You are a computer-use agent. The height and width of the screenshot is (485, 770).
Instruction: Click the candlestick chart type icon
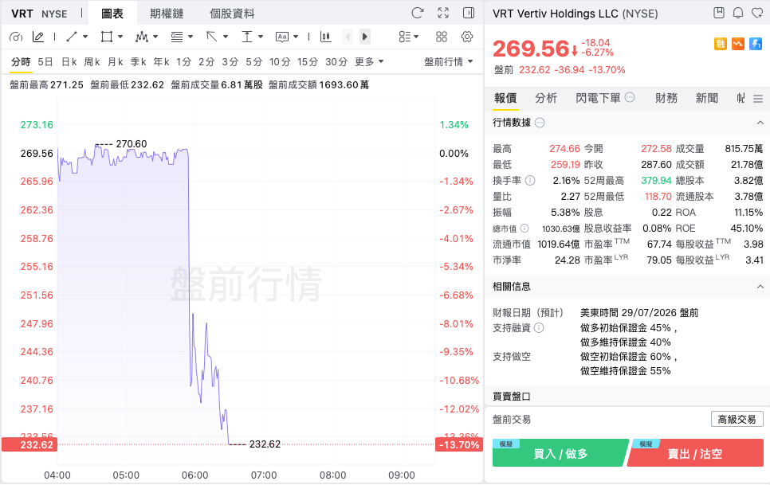[325, 37]
